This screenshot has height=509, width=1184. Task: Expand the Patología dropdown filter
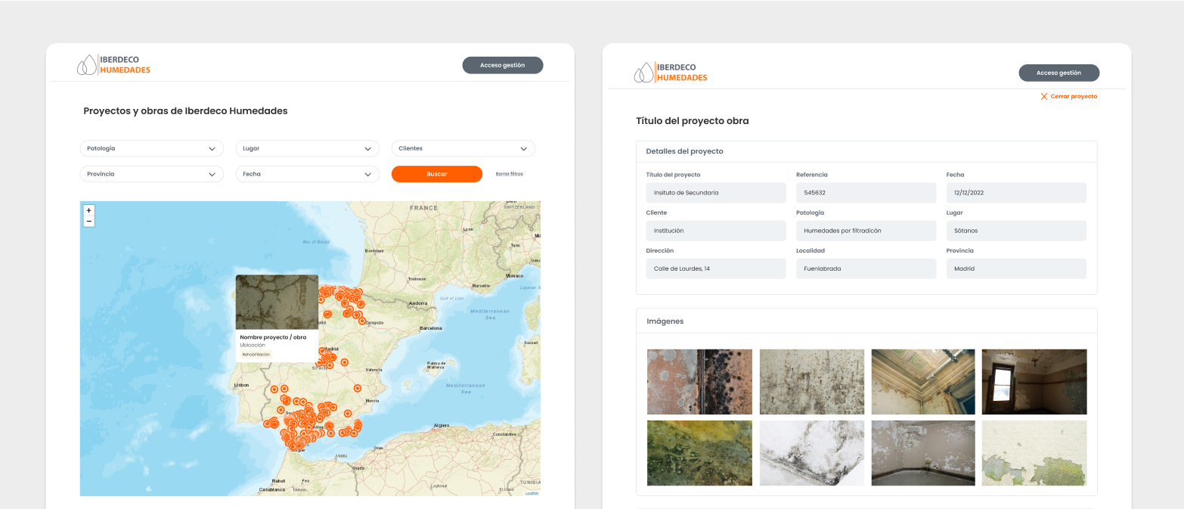(x=151, y=149)
